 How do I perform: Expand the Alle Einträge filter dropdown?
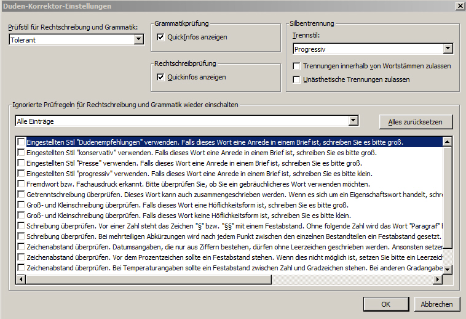pyautogui.click(x=353, y=121)
